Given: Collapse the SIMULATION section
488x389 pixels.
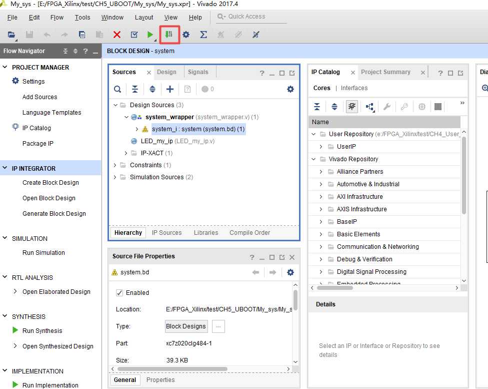Looking at the screenshot, I should pyautogui.click(x=5, y=238).
